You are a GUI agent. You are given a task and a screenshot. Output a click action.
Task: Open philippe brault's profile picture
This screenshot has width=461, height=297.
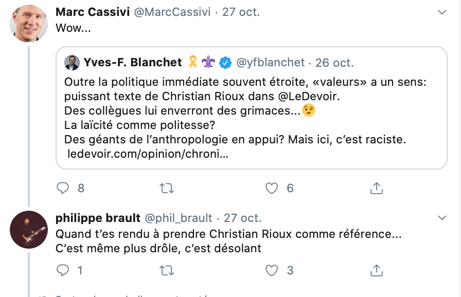[x=29, y=230]
